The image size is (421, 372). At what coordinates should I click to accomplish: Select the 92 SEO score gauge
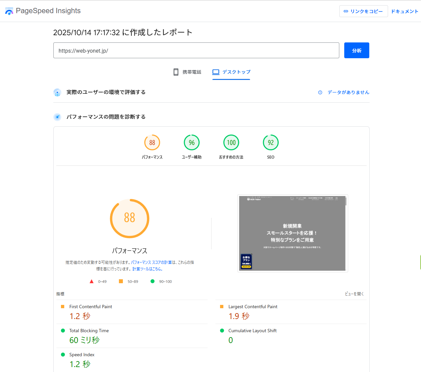coord(270,143)
